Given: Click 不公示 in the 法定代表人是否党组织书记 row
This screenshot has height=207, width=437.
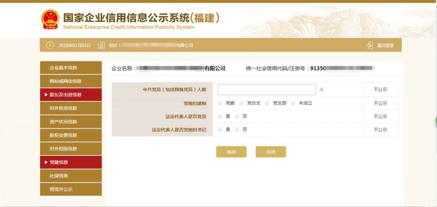Looking at the screenshot, I should [x=380, y=130].
